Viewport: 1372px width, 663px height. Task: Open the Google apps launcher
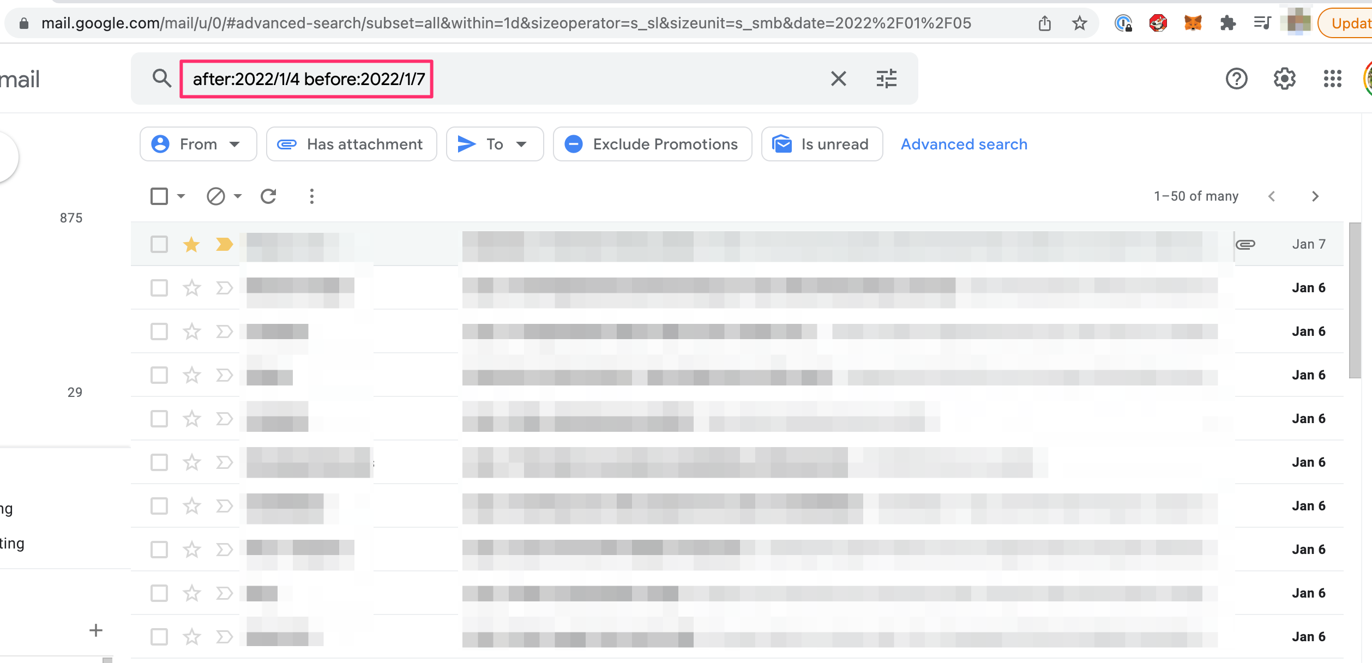1333,79
